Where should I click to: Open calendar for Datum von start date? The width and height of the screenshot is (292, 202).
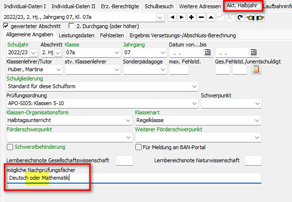[x=207, y=52]
